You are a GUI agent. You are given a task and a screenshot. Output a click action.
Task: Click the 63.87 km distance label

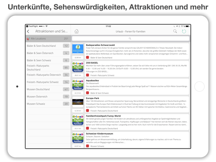(78, 146)
